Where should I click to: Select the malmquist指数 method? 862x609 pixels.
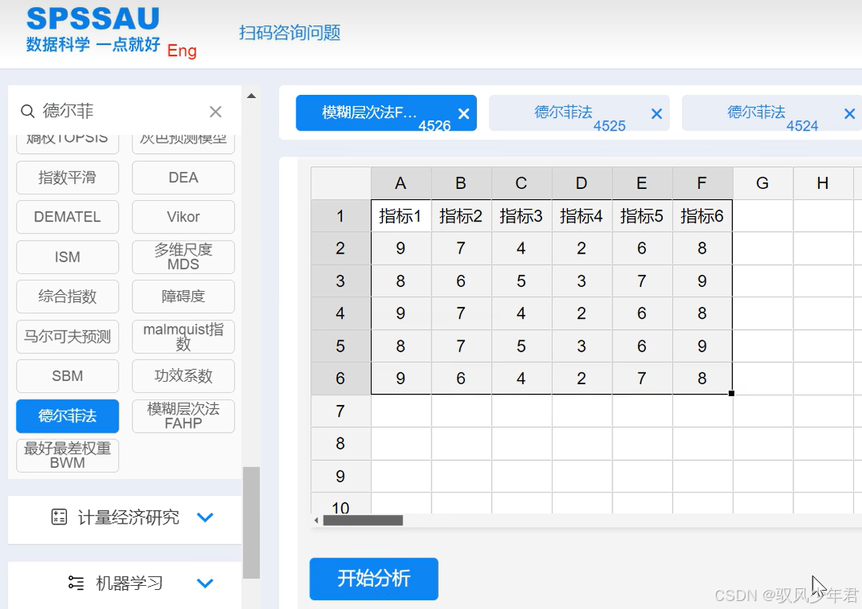(183, 336)
